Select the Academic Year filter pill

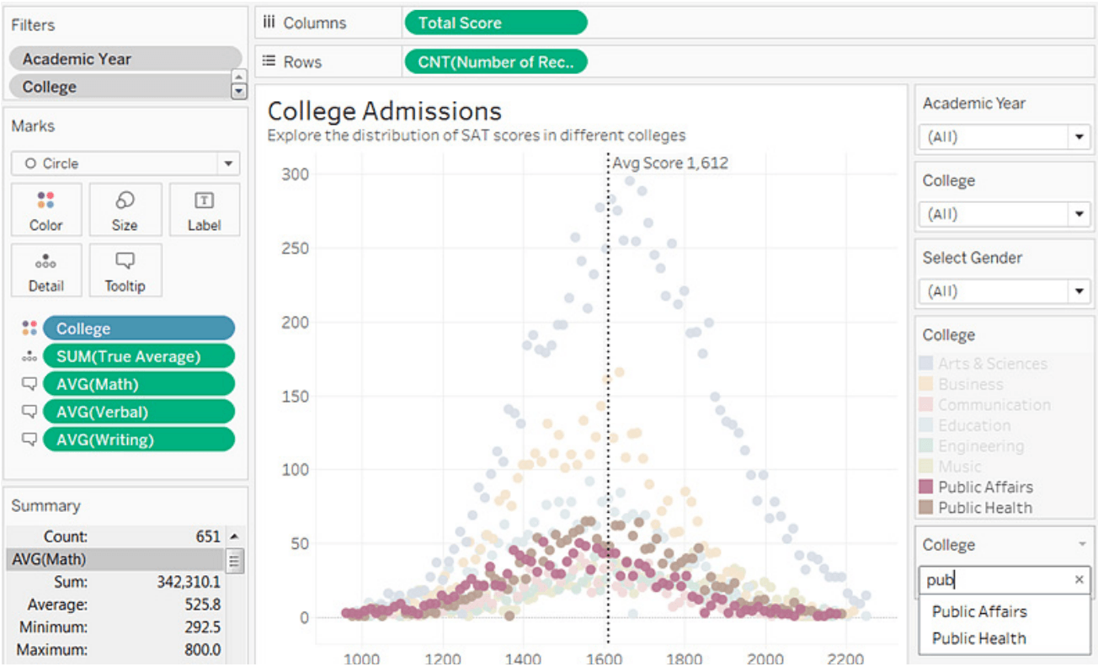125,59
